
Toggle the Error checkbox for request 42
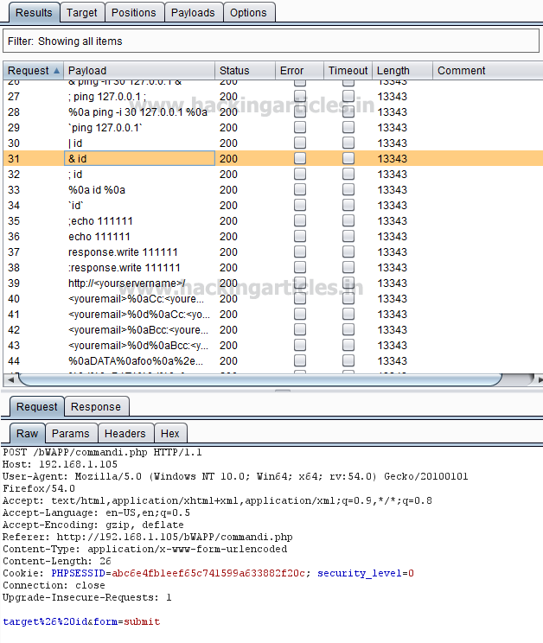click(x=300, y=329)
